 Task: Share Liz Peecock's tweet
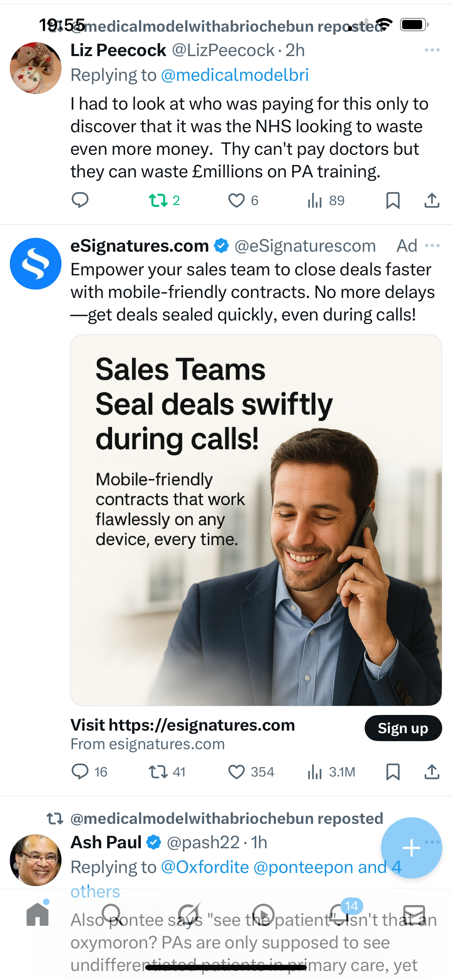(x=432, y=200)
